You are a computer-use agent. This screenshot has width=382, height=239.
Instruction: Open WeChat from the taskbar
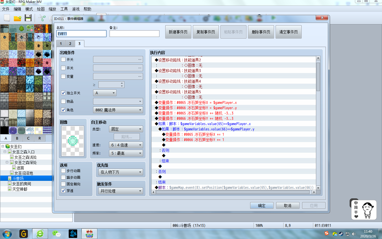click(56, 234)
